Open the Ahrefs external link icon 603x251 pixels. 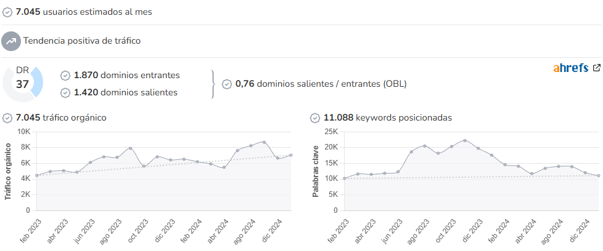pos(596,68)
